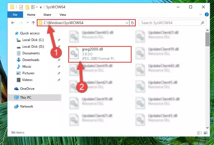Switch to the Home ribbon tab
This screenshot has width=214, height=145.
(x=31, y=15)
